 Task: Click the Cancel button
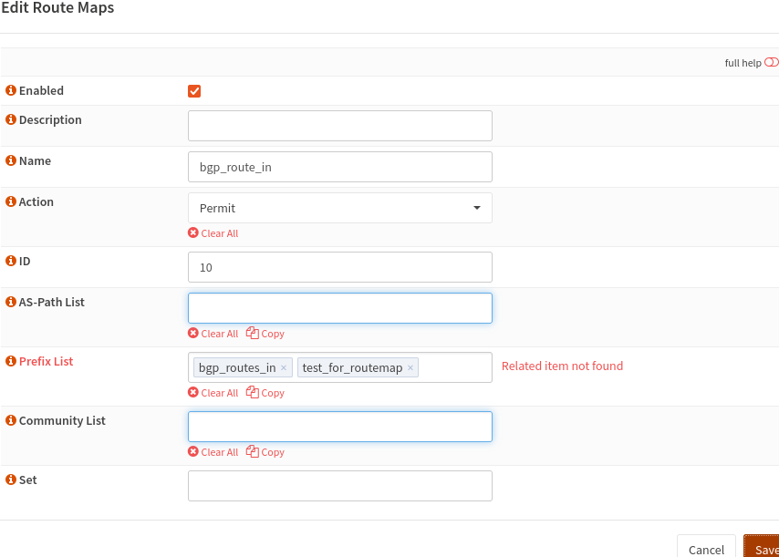[x=706, y=548]
